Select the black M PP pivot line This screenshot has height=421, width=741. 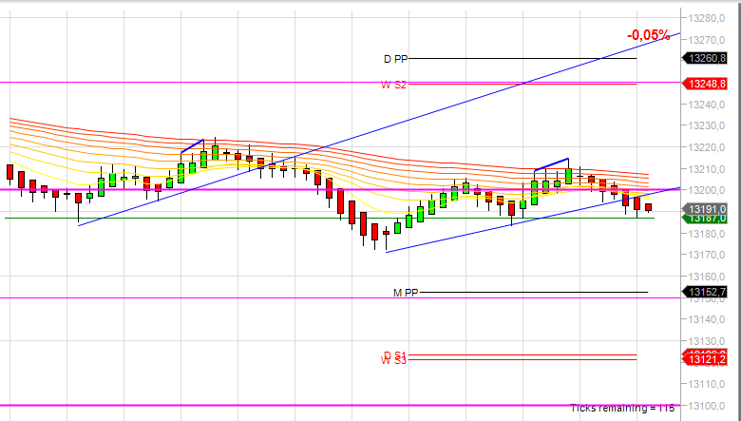[534, 293]
